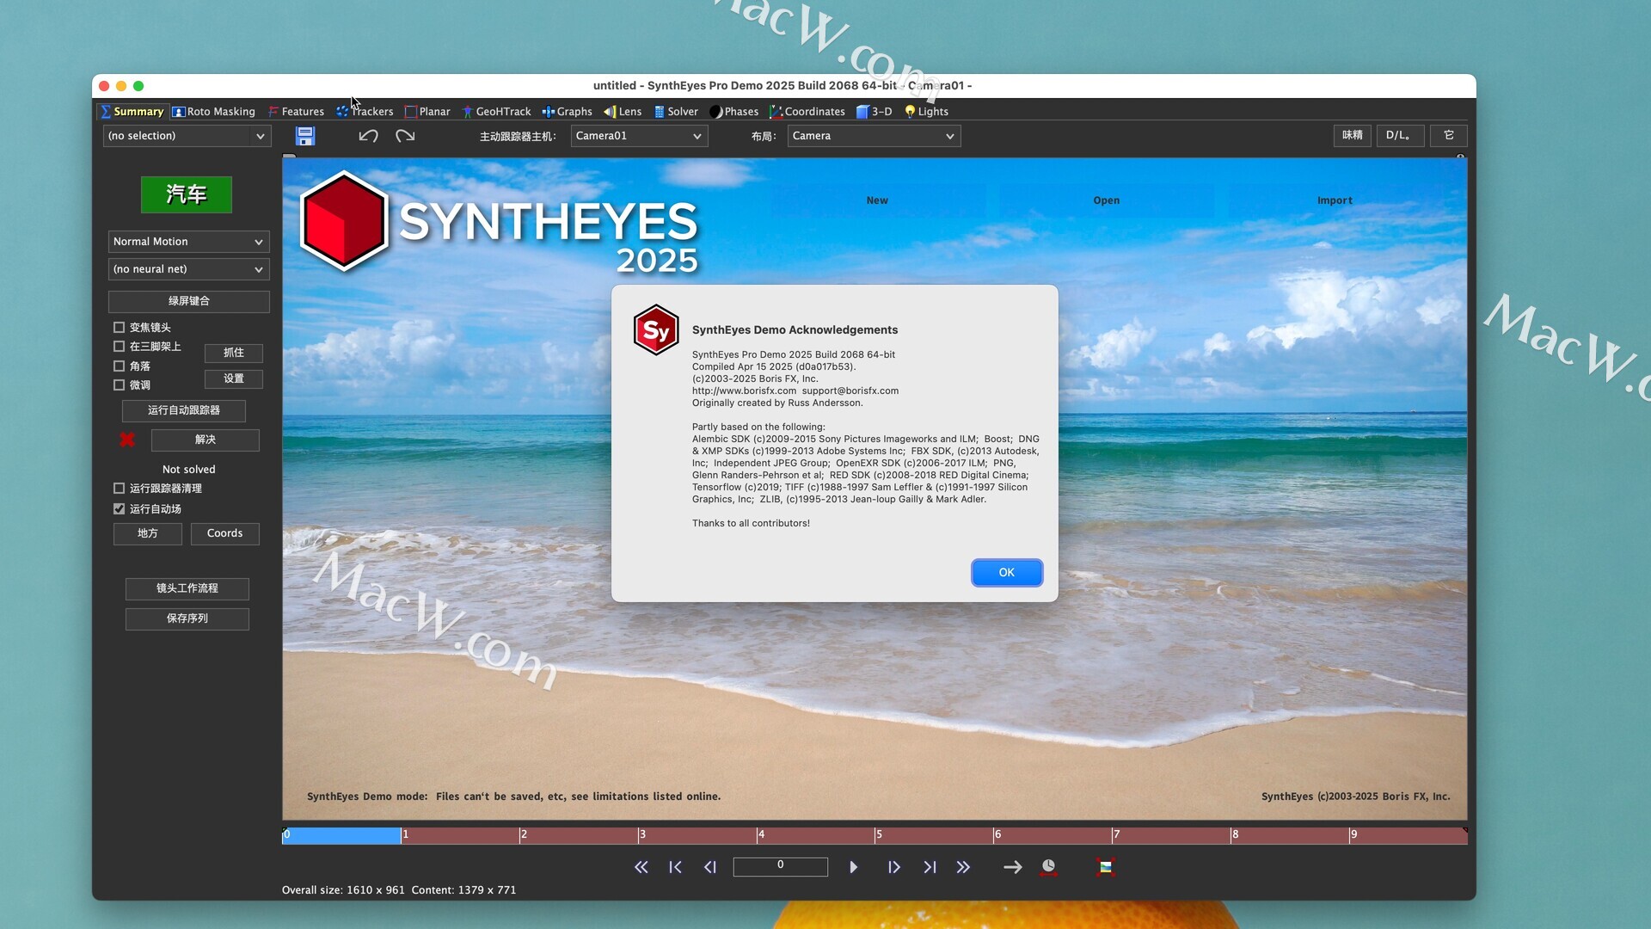Click the undo arrow icon
The width and height of the screenshot is (1651, 929).
(x=368, y=136)
